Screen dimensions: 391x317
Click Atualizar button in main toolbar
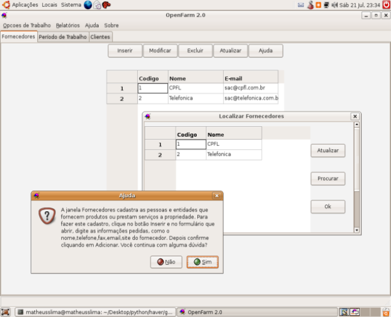click(230, 51)
